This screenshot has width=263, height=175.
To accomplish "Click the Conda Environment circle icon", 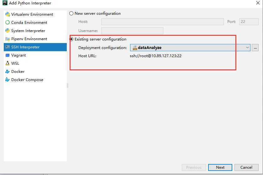I will tap(8, 23).
